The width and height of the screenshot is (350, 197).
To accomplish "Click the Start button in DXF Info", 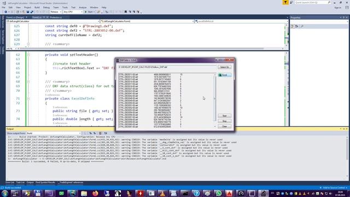I will pos(224,115).
